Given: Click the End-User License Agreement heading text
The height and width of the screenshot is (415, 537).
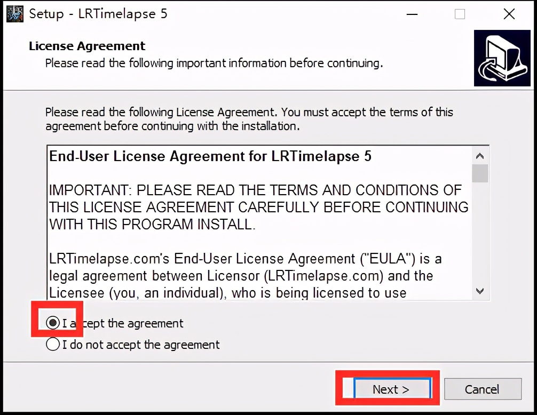Looking at the screenshot, I should [x=210, y=156].
